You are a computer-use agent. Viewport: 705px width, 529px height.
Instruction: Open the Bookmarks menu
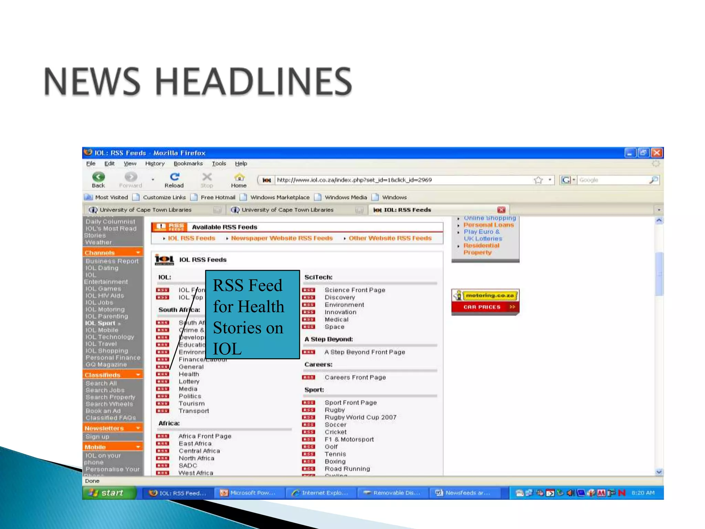point(188,164)
